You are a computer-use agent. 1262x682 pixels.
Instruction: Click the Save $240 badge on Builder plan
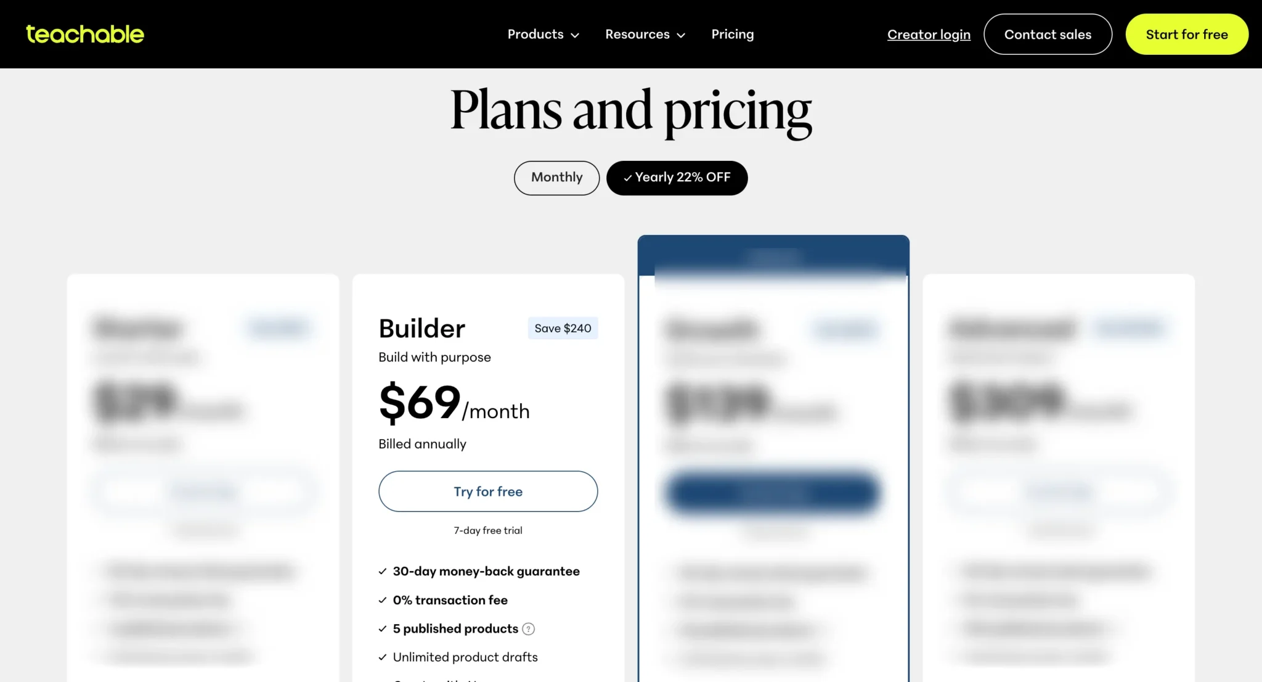563,328
